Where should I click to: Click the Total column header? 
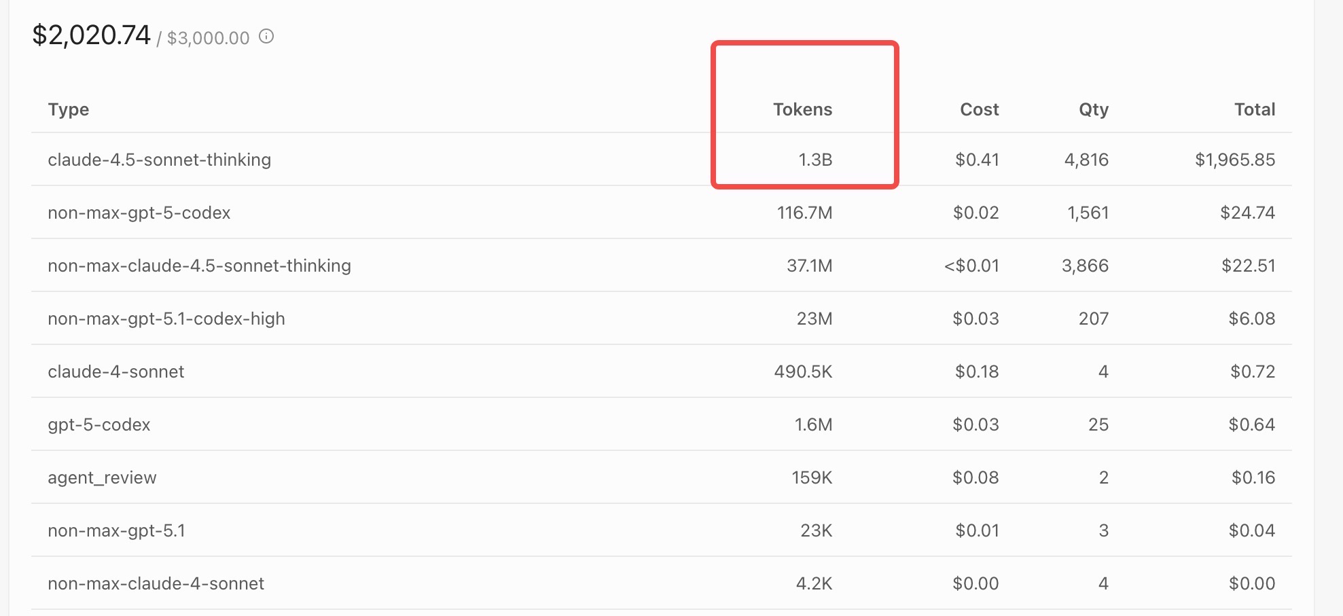1254,109
